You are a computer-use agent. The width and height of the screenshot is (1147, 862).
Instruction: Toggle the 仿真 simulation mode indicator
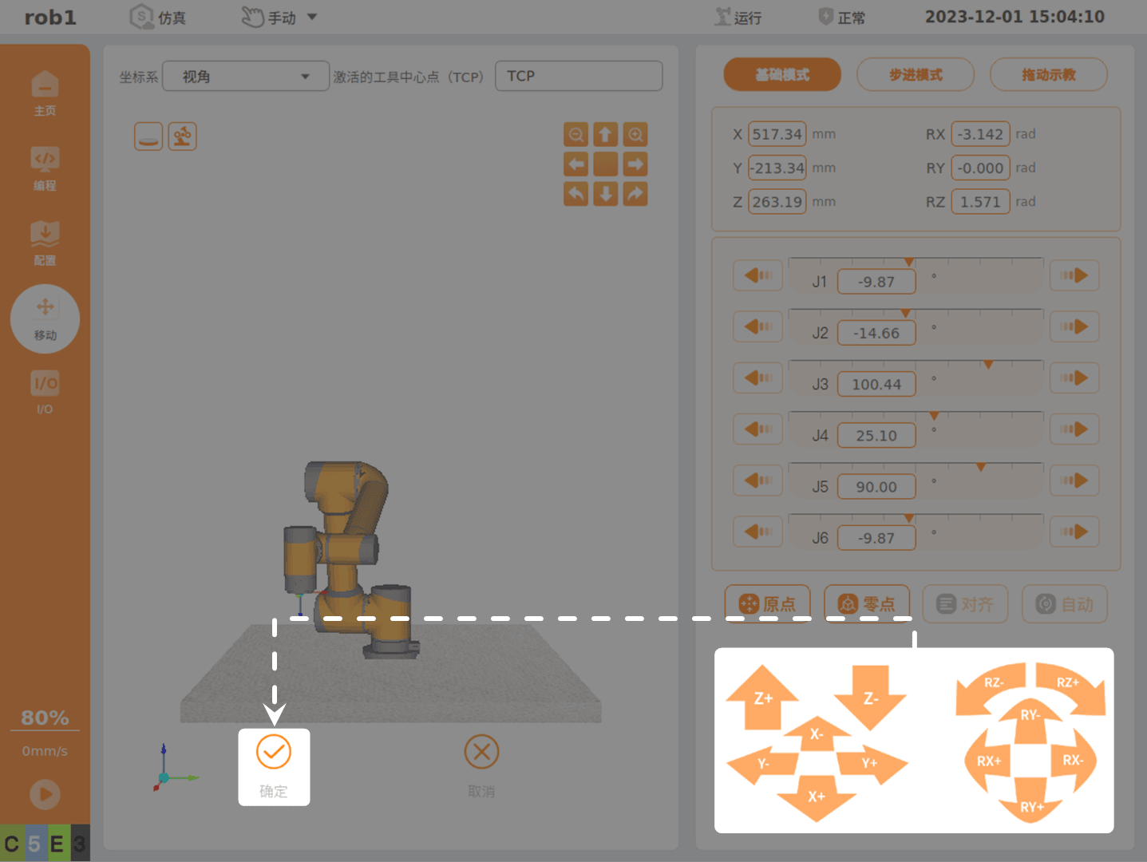(x=158, y=17)
